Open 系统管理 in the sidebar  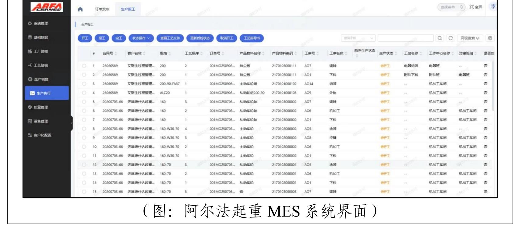pyautogui.click(x=41, y=23)
